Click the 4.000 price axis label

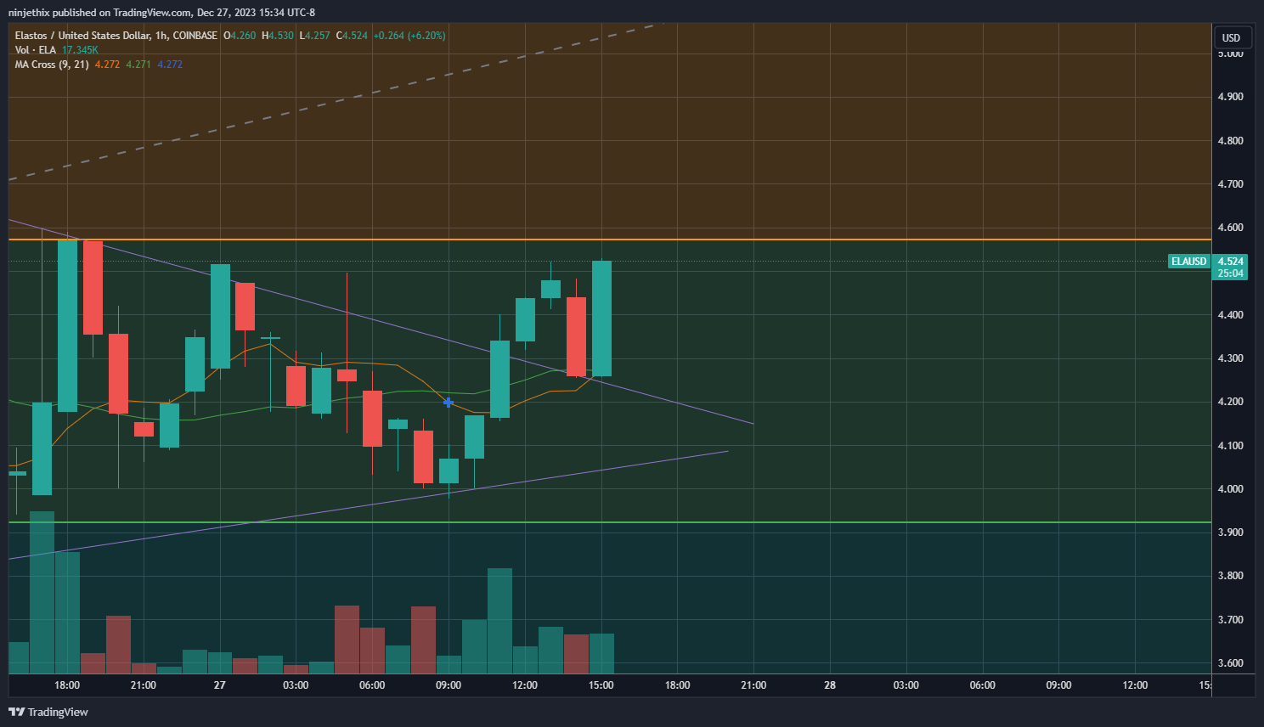tap(1230, 489)
